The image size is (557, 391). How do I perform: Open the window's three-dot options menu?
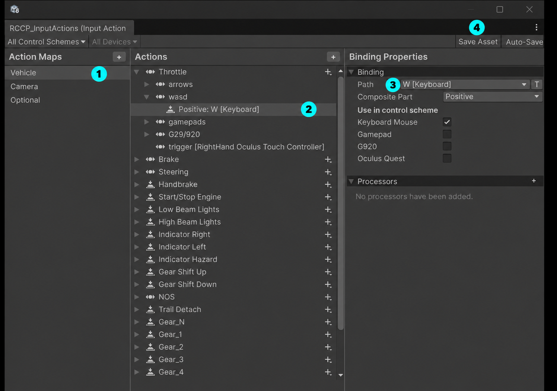click(536, 27)
